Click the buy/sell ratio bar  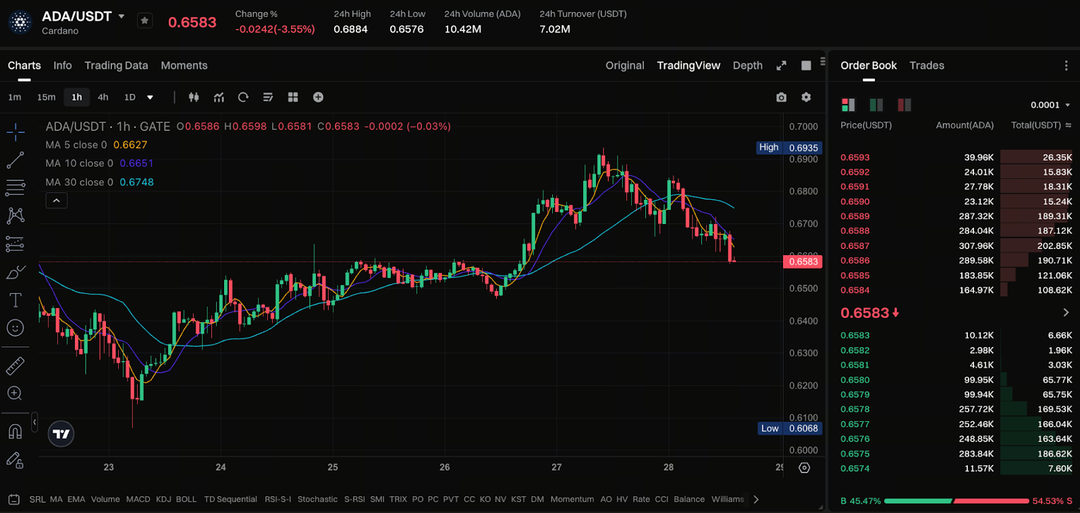[956, 501]
